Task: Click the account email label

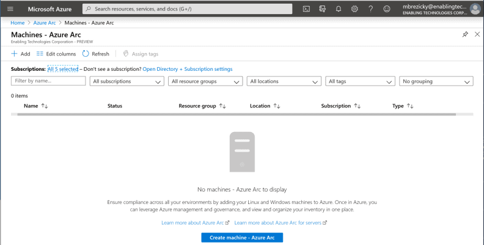Action: coord(435,7)
